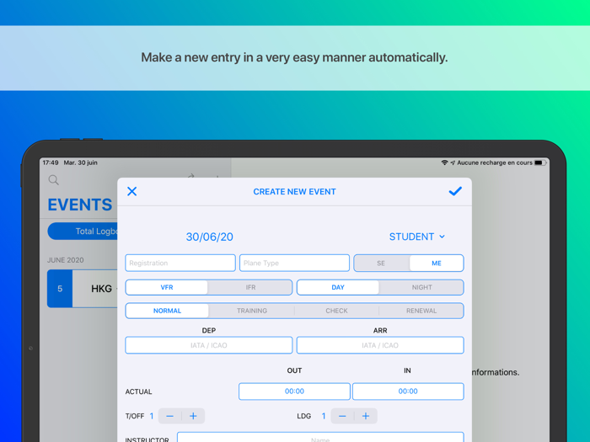Set the ACTUAL IN time
The width and height of the screenshot is (590, 442).
[408, 391]
